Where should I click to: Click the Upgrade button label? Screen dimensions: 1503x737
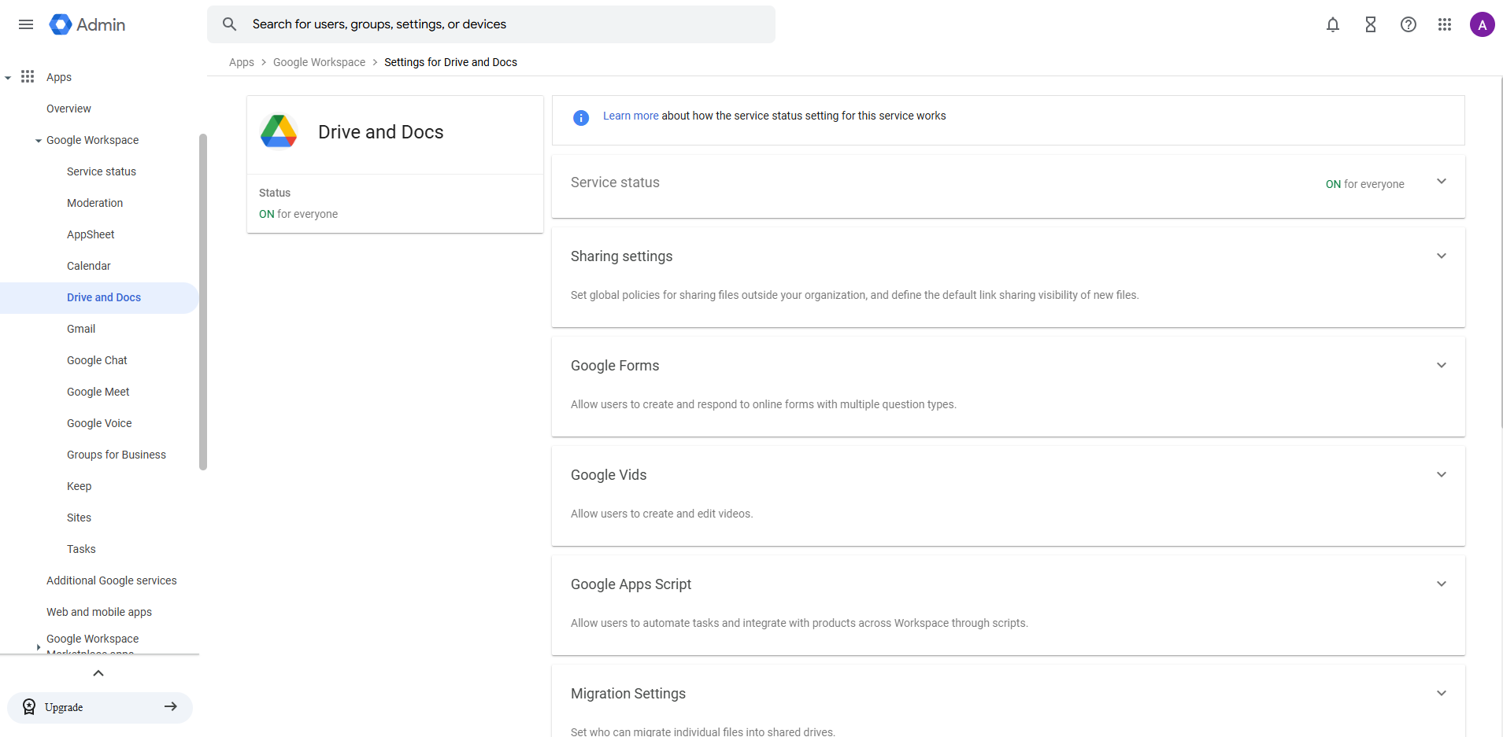pos(64,707)
